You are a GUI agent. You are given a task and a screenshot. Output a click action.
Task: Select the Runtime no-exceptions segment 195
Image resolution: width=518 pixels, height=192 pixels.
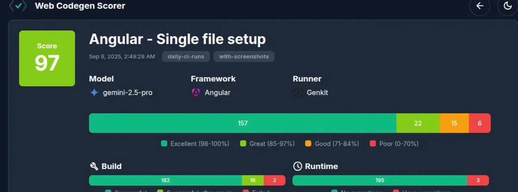tap(380, 180)
